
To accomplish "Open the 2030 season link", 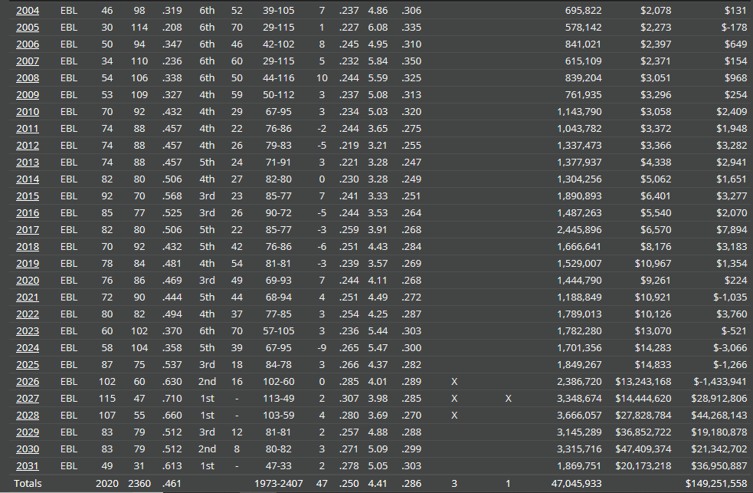I will point(28,449).
